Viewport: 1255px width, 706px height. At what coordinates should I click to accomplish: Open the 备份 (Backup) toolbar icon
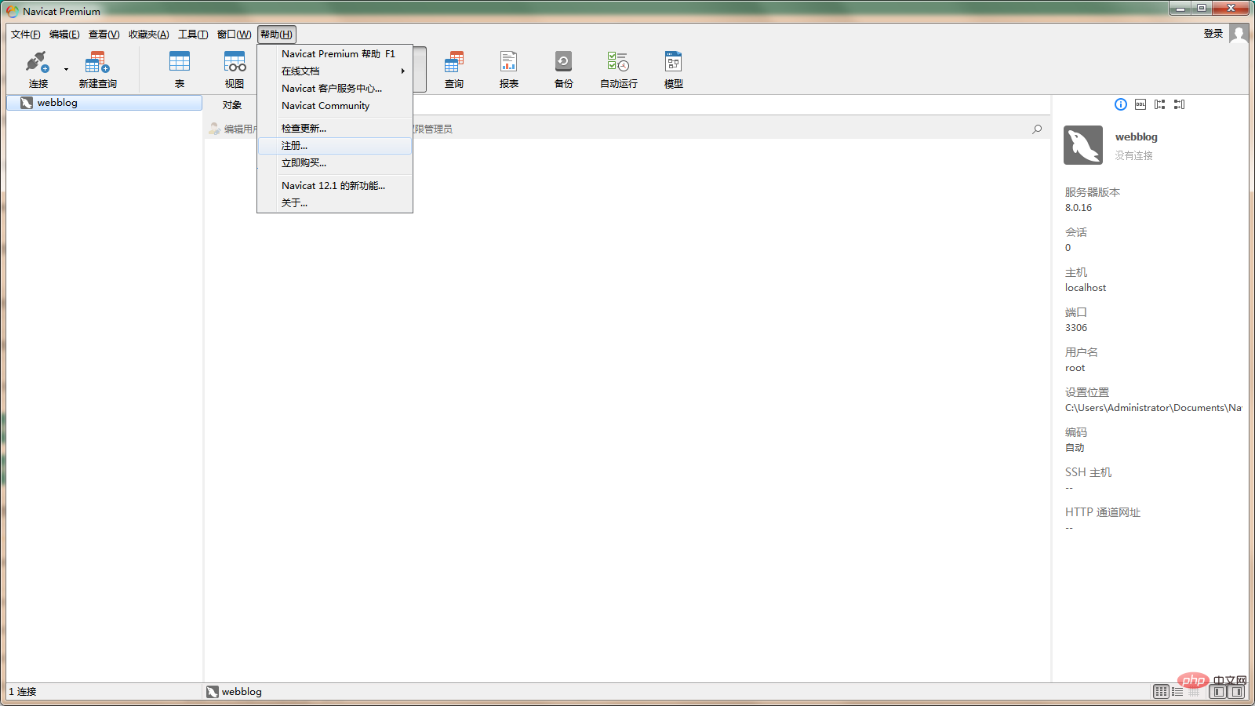point(564,62)
